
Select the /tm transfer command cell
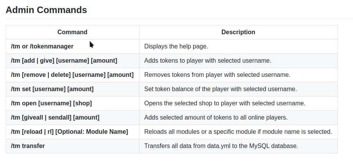click(x=28, y=146)
